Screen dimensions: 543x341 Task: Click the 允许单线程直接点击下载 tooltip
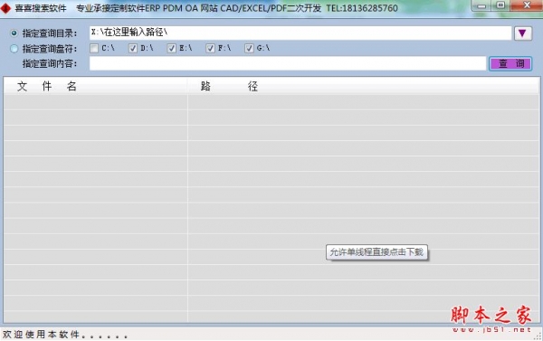point(376,252)
